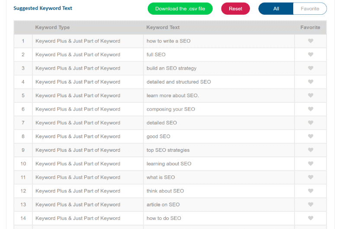Click 'composing your SEO' keyword text
This screenshot has height=229, width=346.
(171, 109)
